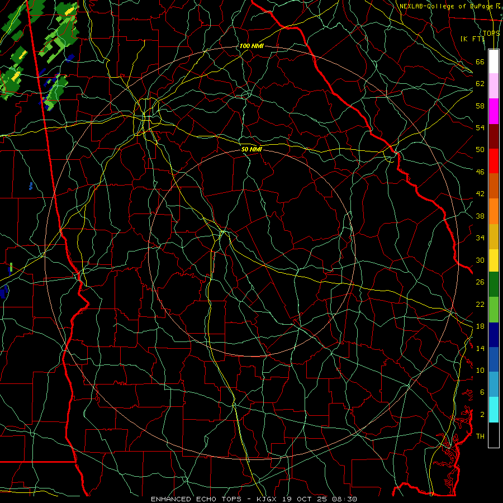The width and height of the screenshot is (503, 503).
Task: Click the bright red 46 kft legend swatch
Action: (x=493, y=161)
